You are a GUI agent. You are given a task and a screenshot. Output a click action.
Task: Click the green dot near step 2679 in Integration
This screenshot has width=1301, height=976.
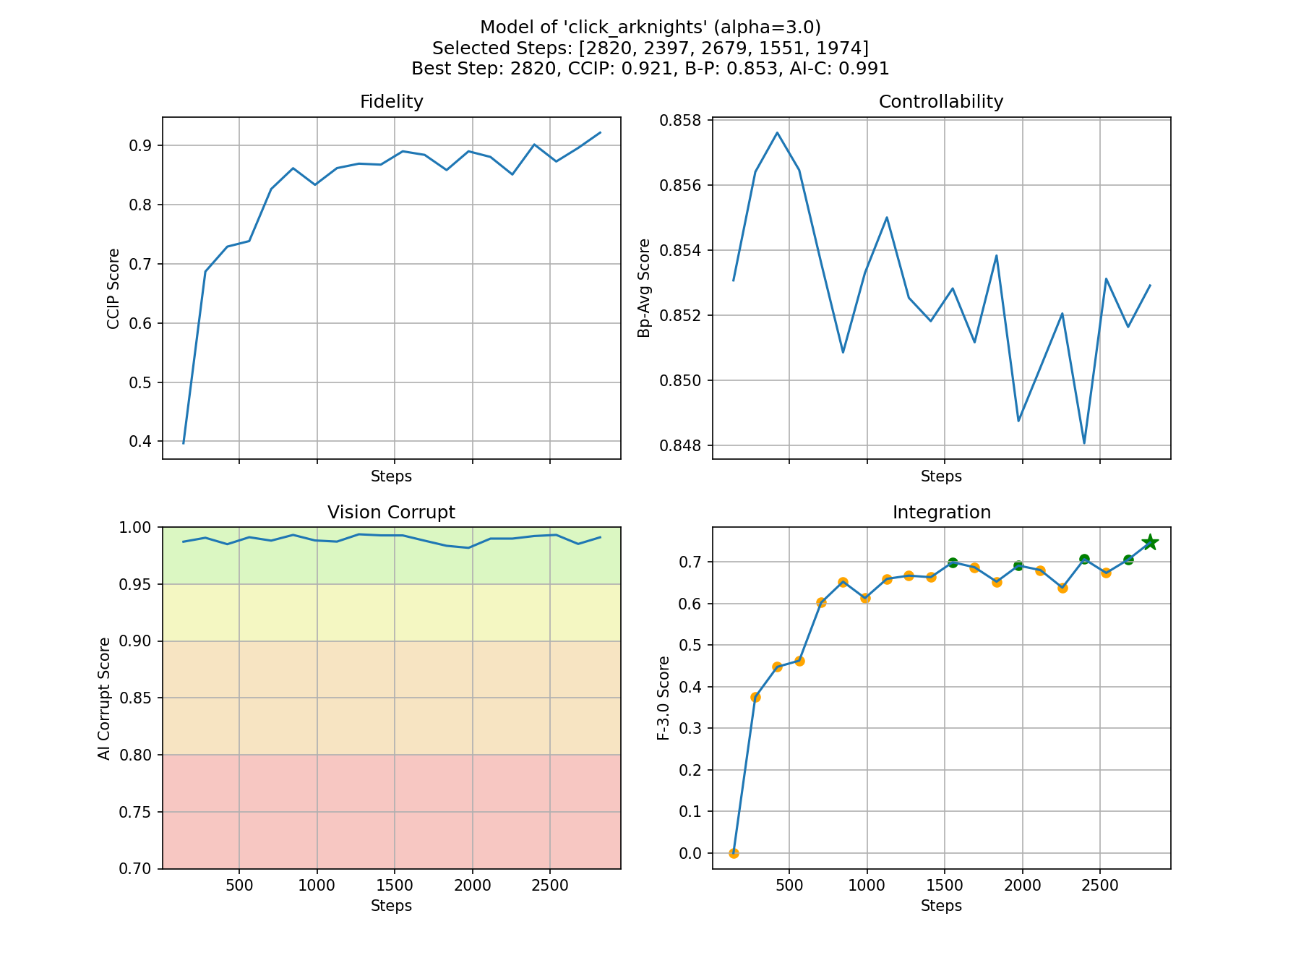point(1128,560)
